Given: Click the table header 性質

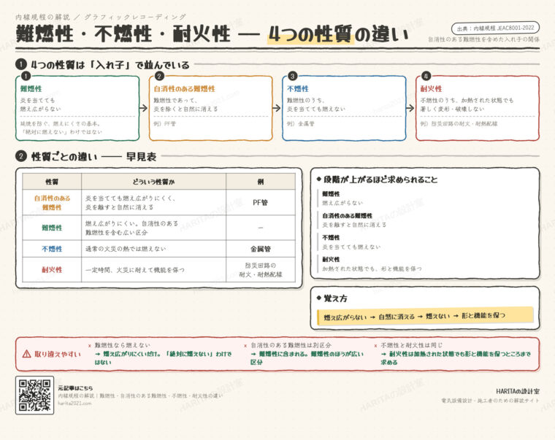Looking at the screenshot, I should coord(52,182).
